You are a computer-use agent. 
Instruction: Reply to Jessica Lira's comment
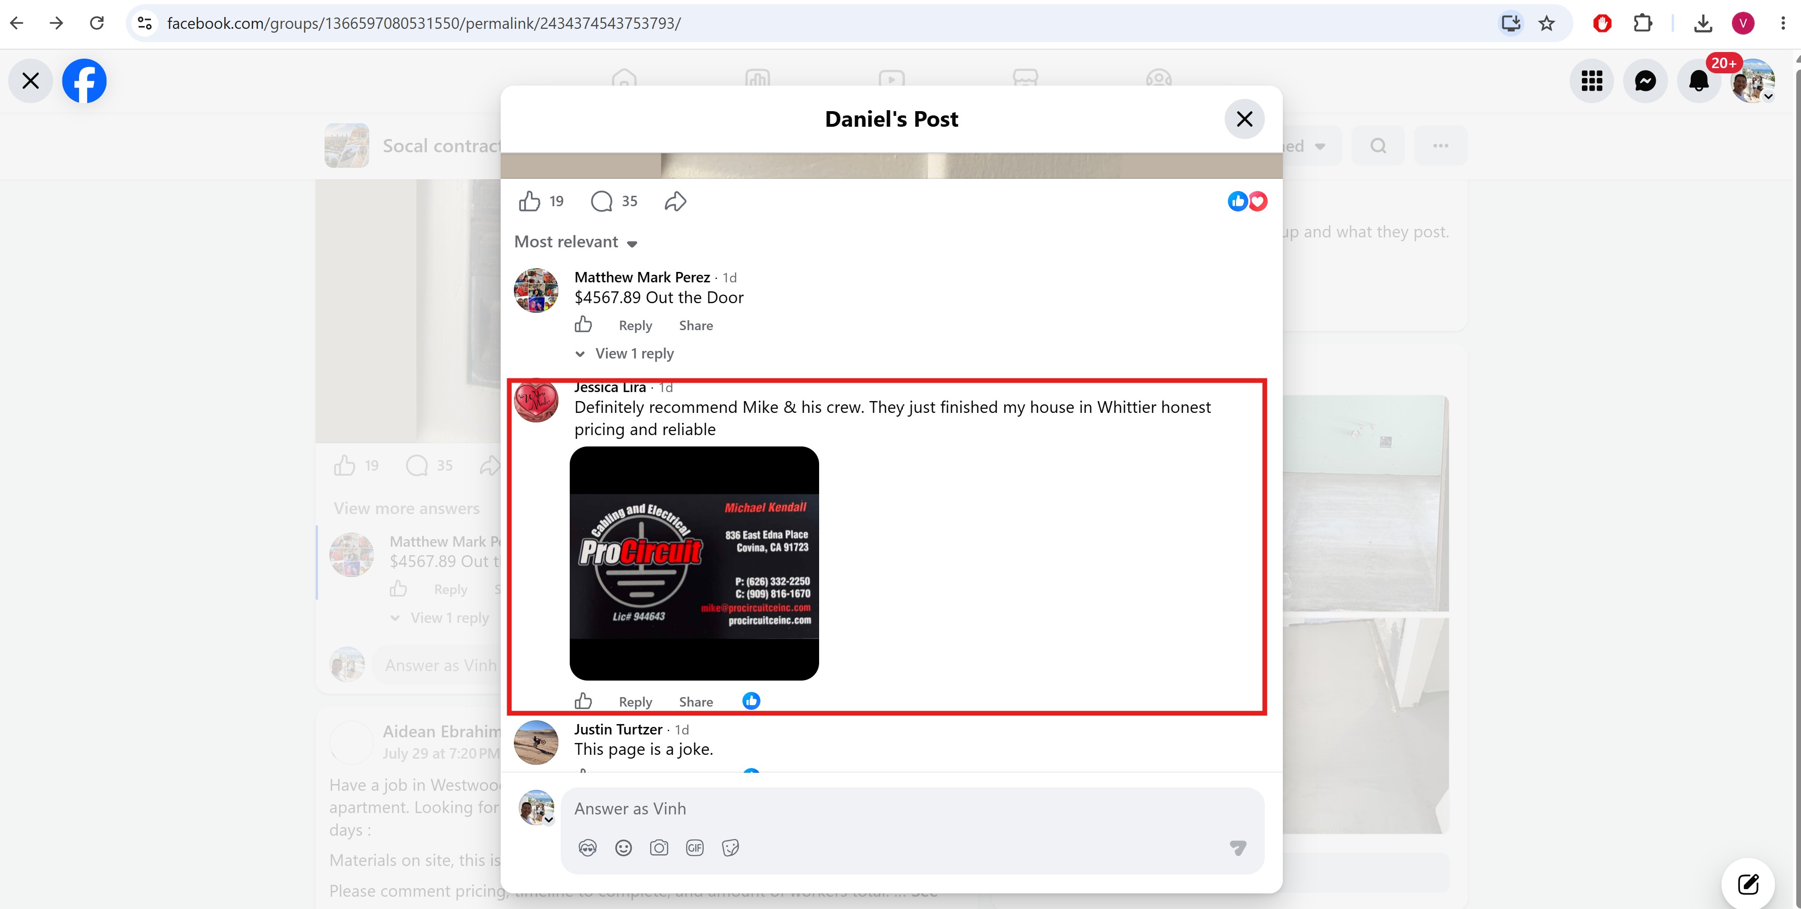636,702
